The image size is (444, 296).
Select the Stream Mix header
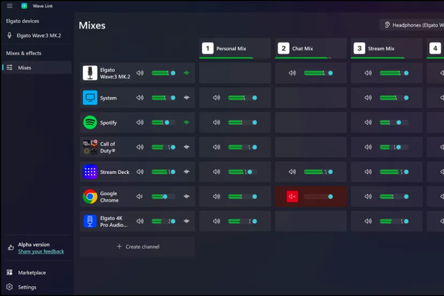(387, 48)
